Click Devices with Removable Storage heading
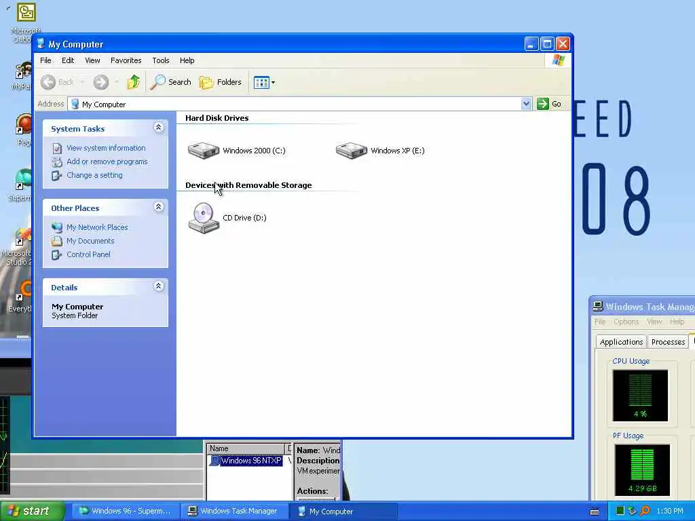Screen dimensions: 695x521 coord(248,185)
